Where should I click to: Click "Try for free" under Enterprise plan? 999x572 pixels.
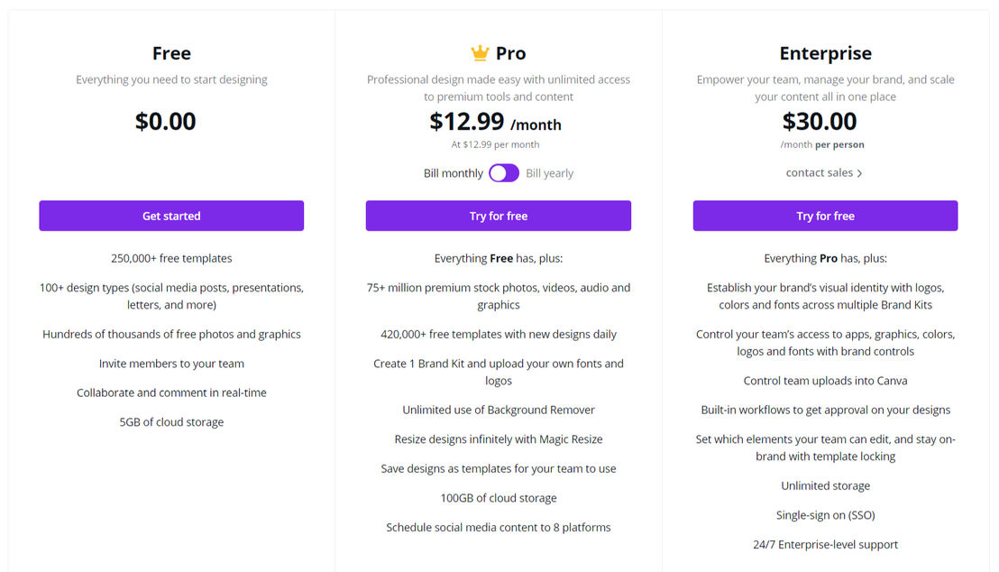(825, 216)
